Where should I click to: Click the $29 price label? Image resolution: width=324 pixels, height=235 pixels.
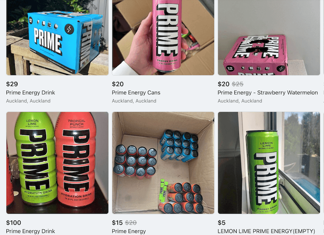point(12,84)
